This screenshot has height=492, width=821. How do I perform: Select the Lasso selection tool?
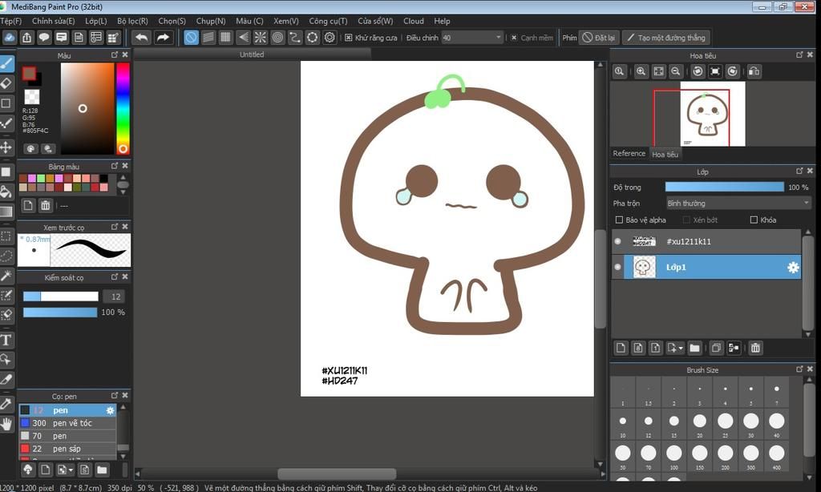(6, 256)
